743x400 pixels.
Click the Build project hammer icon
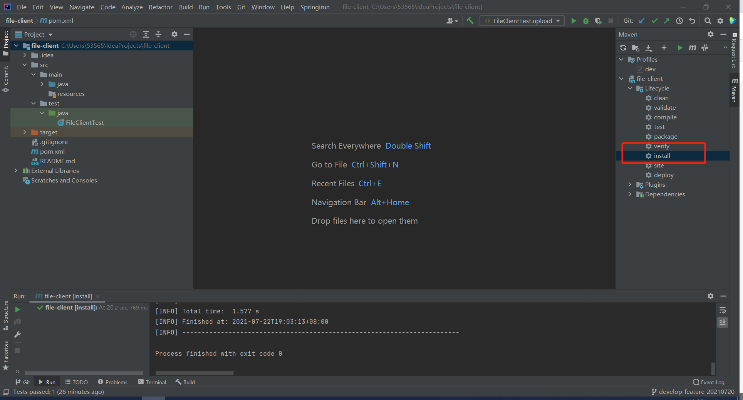coord(470,21)
